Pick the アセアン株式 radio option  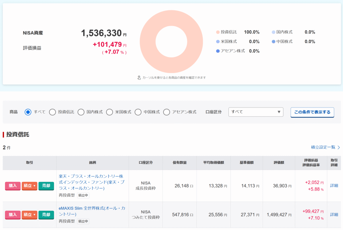point(166,112)
